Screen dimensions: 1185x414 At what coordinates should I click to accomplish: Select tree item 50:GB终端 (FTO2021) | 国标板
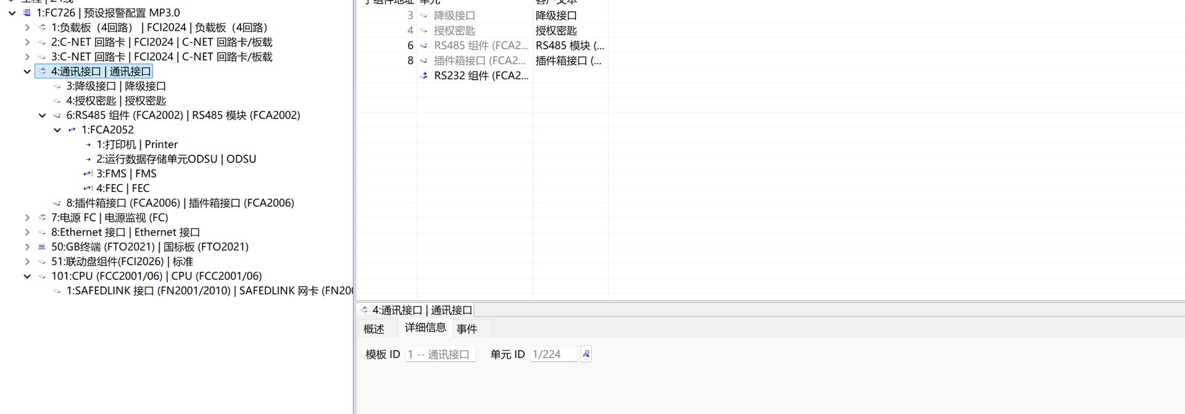[x=150, y=247]
